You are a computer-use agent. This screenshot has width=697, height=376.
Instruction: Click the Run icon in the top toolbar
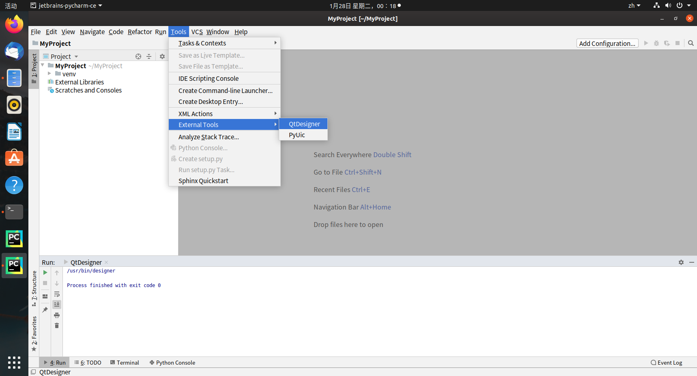646,43
